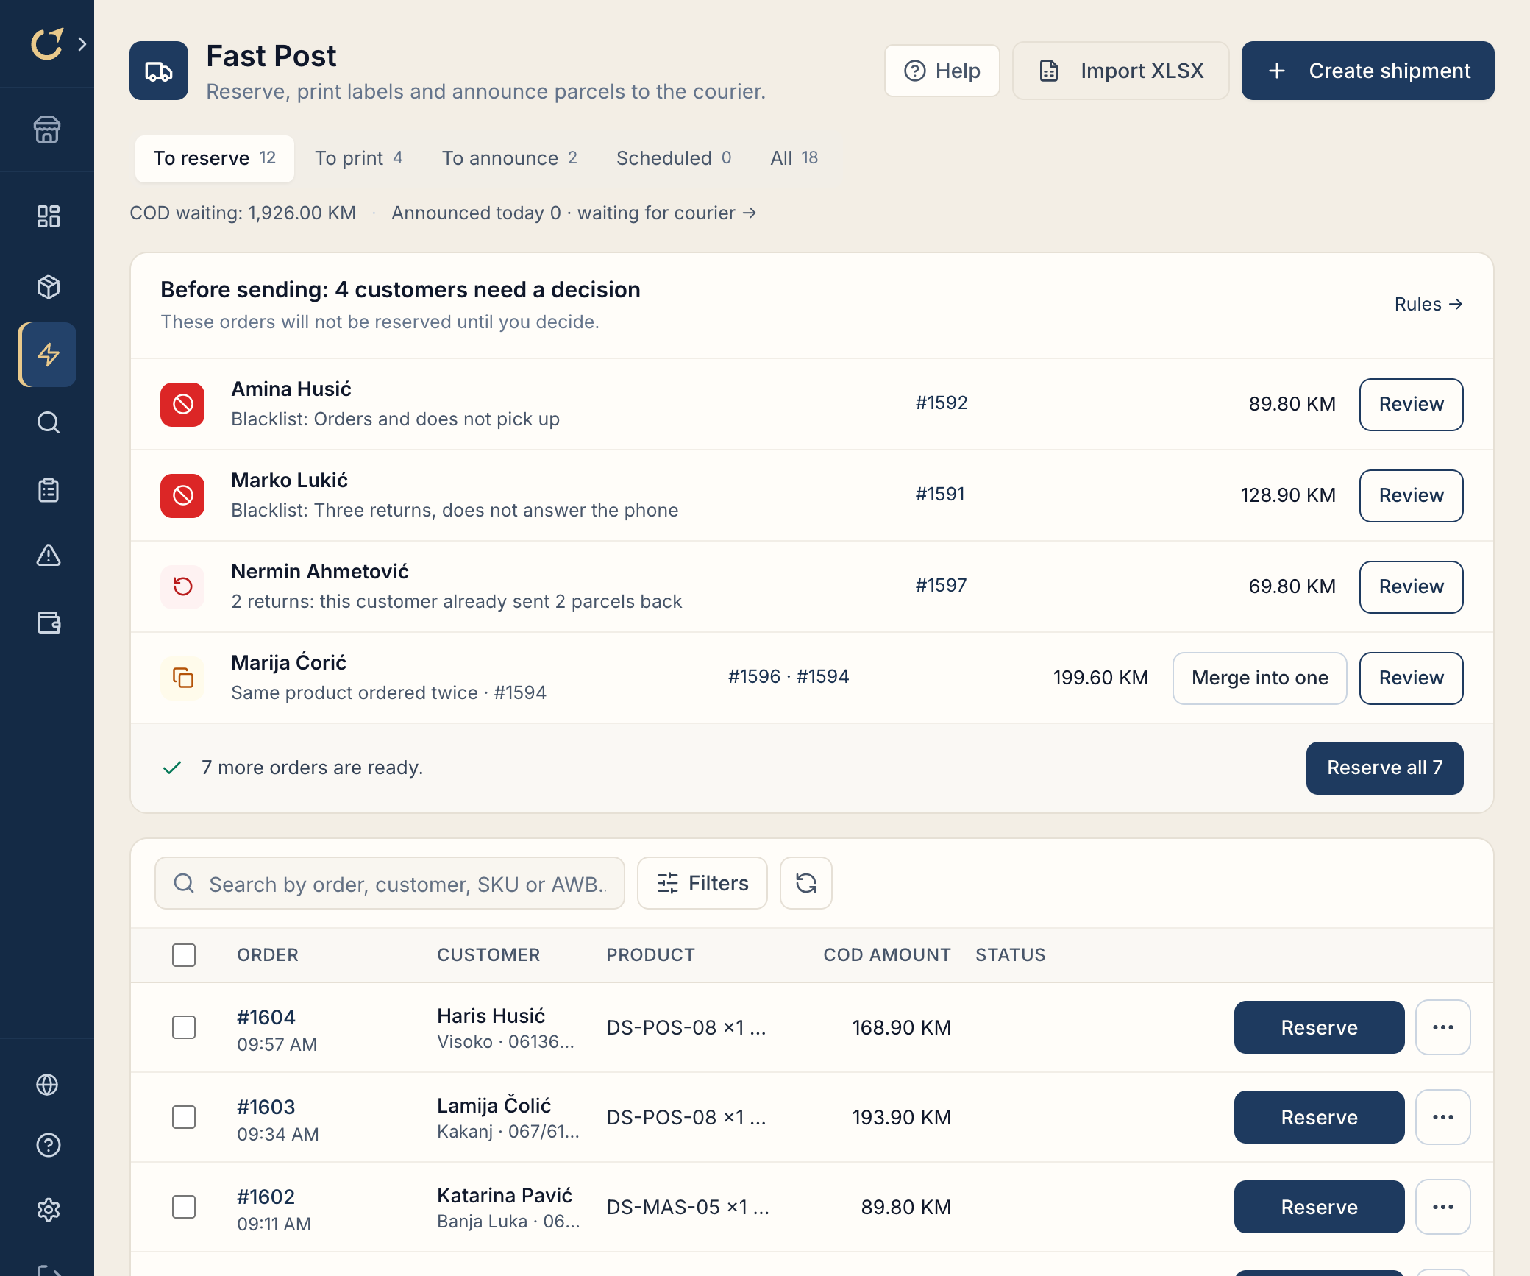Click order number #1604
The width and height of the screenshot is (1530, 1276).
[x=266, y=1017]
